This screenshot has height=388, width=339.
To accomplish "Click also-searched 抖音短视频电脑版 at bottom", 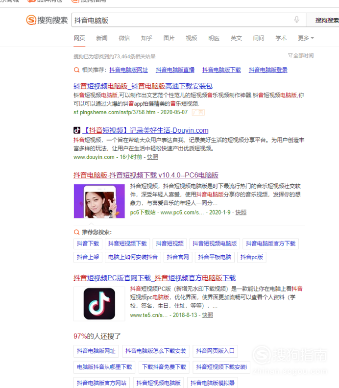I will coord(159,383).
